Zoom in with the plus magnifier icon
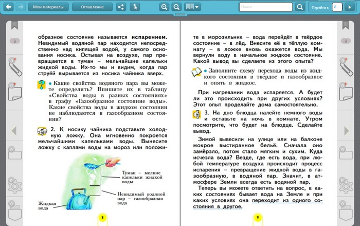This screenshot has width=360, height=226. coord(164,7)
